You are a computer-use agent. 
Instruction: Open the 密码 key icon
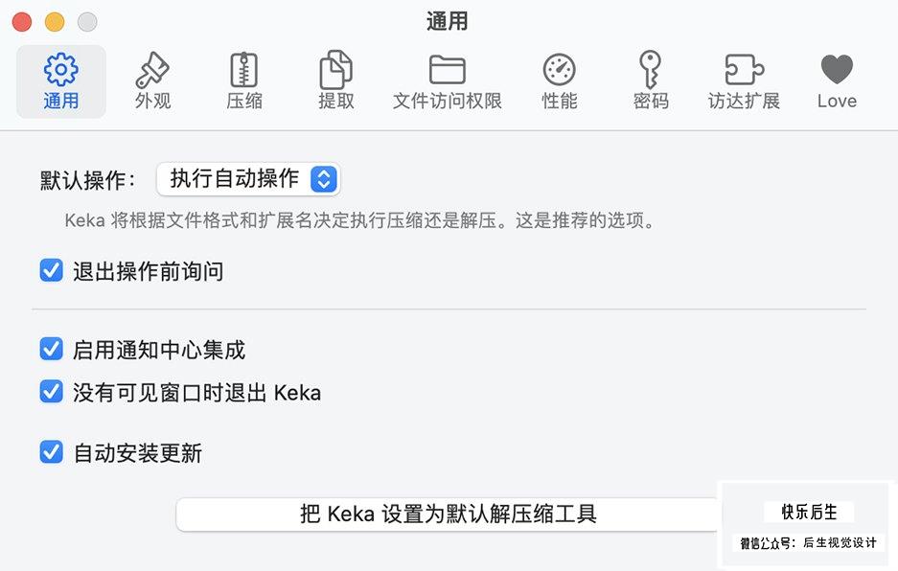(x=651, y=70)
